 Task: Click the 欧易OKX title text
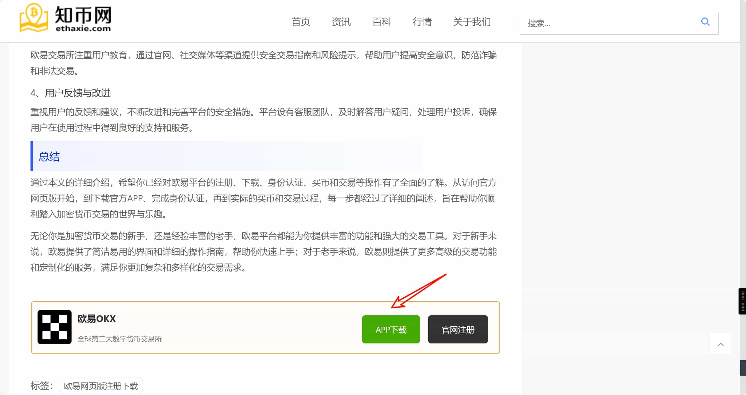point(96,319)
